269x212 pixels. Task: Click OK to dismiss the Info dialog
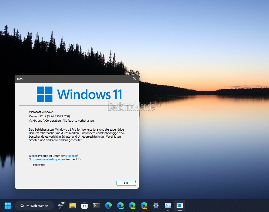126,183
